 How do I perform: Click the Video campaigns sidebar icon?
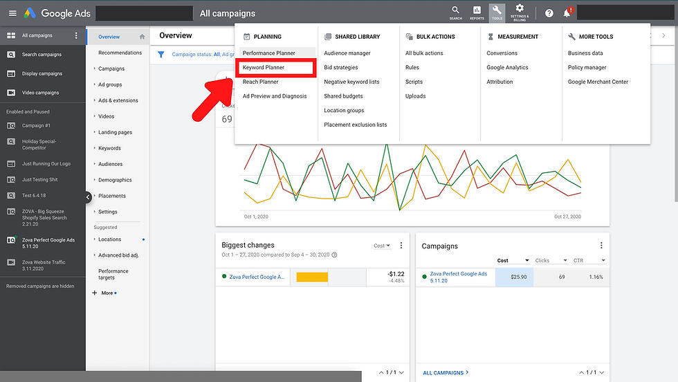coord(11,93)
